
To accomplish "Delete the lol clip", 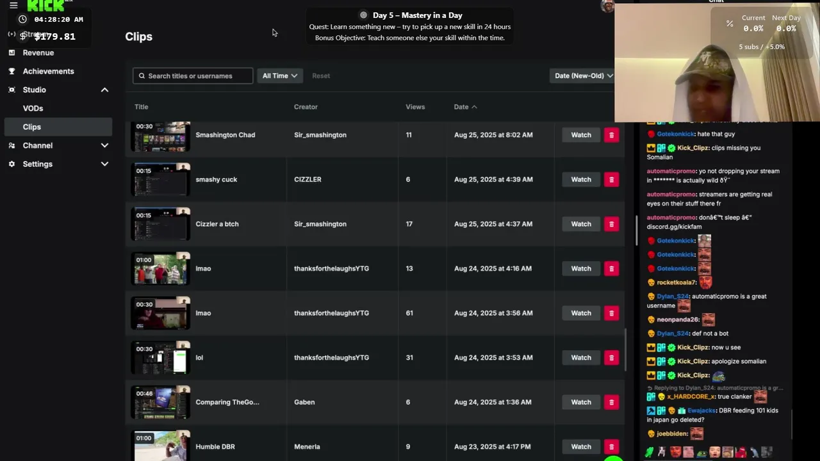I will coord(611,357).
